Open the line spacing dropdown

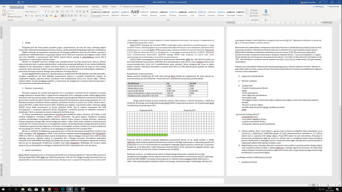click(76, 16)
